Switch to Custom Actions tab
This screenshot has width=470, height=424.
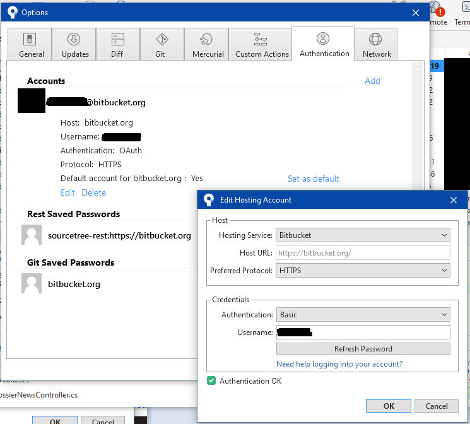pos(260,44)
